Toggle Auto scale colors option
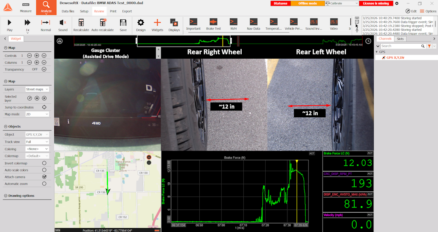This screenshot has height=232, width=438. (x=44, y=170)
